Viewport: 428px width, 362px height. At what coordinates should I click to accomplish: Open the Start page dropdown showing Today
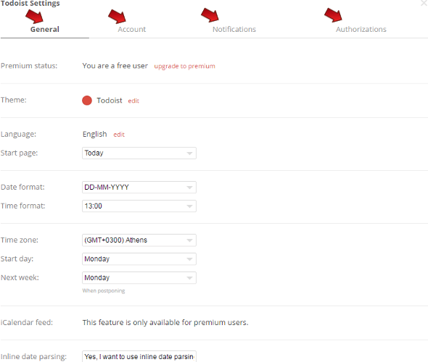tap(139, 153)
